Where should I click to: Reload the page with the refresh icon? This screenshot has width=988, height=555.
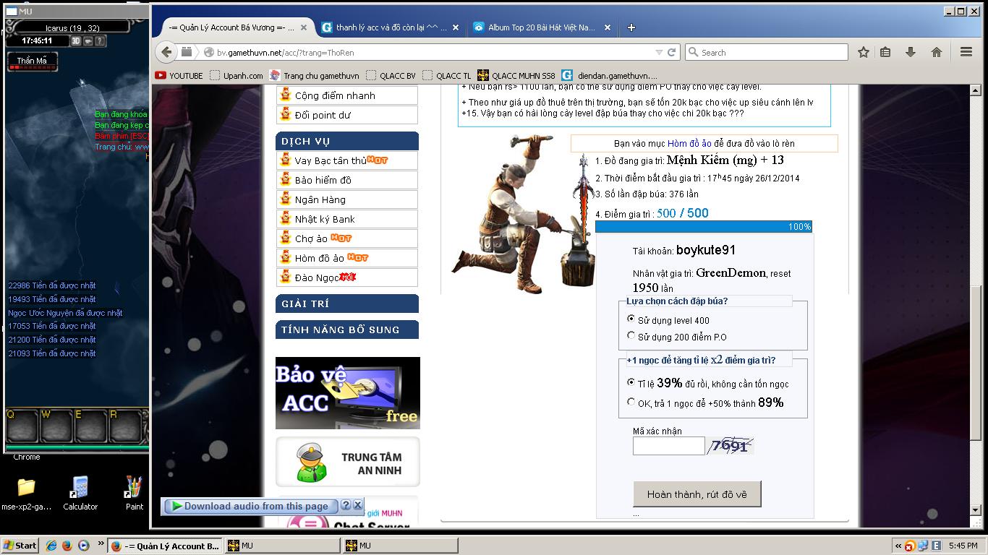pos(671,52)
